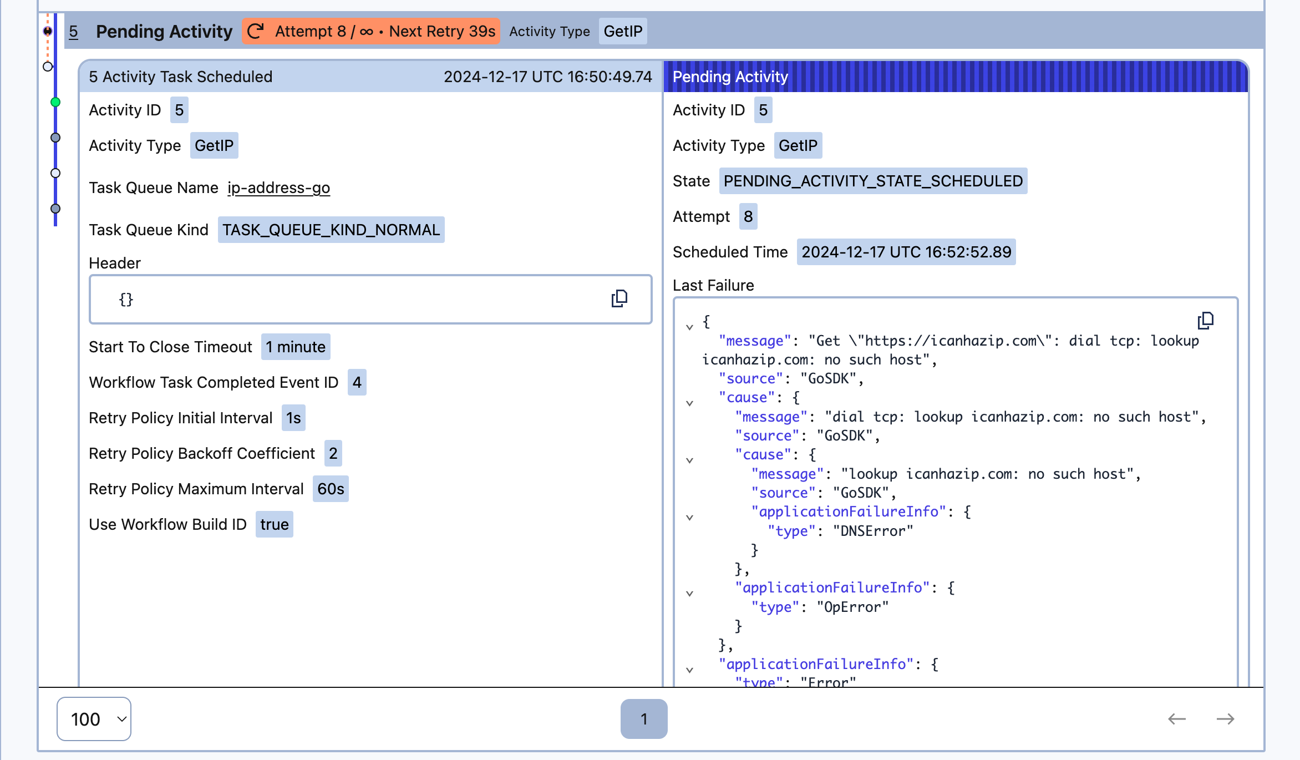Click the retry arrow icon in the Attempt badge

[255, 31]
